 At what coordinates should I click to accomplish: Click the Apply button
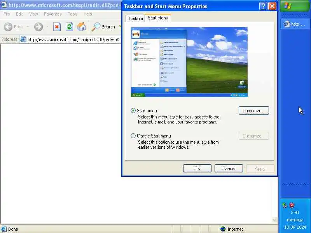pos(260,169)
